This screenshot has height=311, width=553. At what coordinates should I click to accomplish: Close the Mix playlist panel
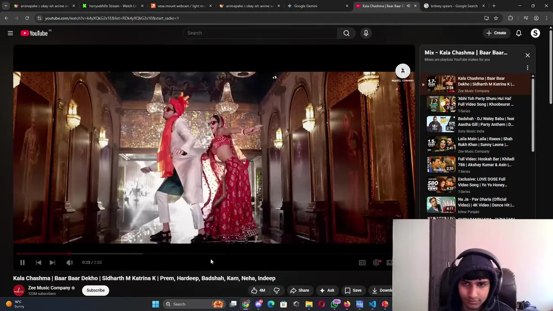click(x=528, y=55)
